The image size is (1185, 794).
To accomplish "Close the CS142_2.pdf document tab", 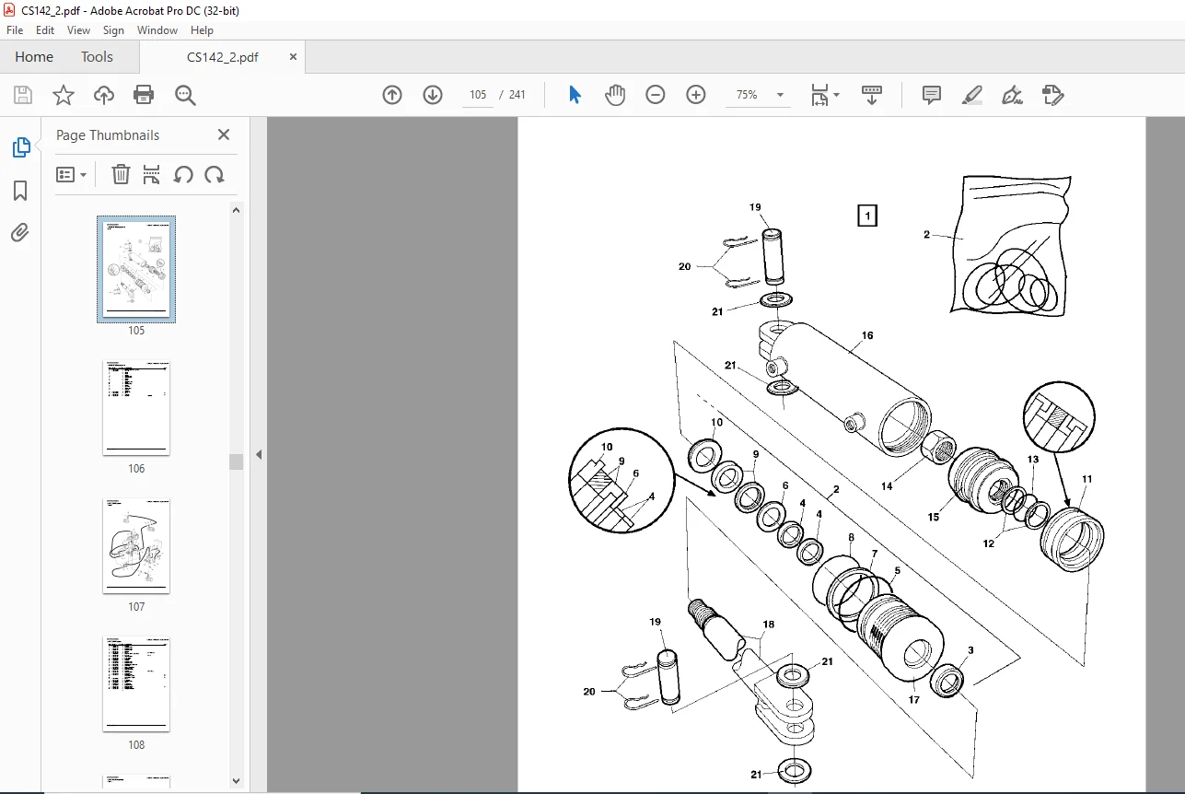I will point(294,56).
